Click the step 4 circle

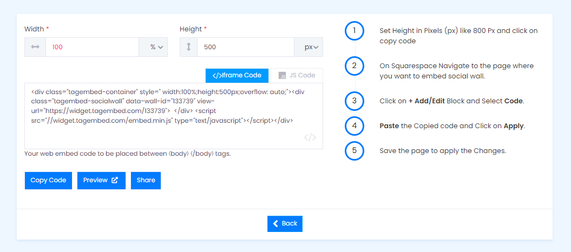pos(355,126)
